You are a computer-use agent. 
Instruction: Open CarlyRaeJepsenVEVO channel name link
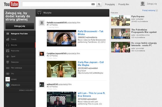[x=57, y=53]
